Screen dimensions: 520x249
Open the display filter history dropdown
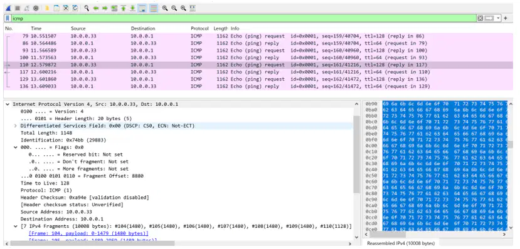point(498,18)
